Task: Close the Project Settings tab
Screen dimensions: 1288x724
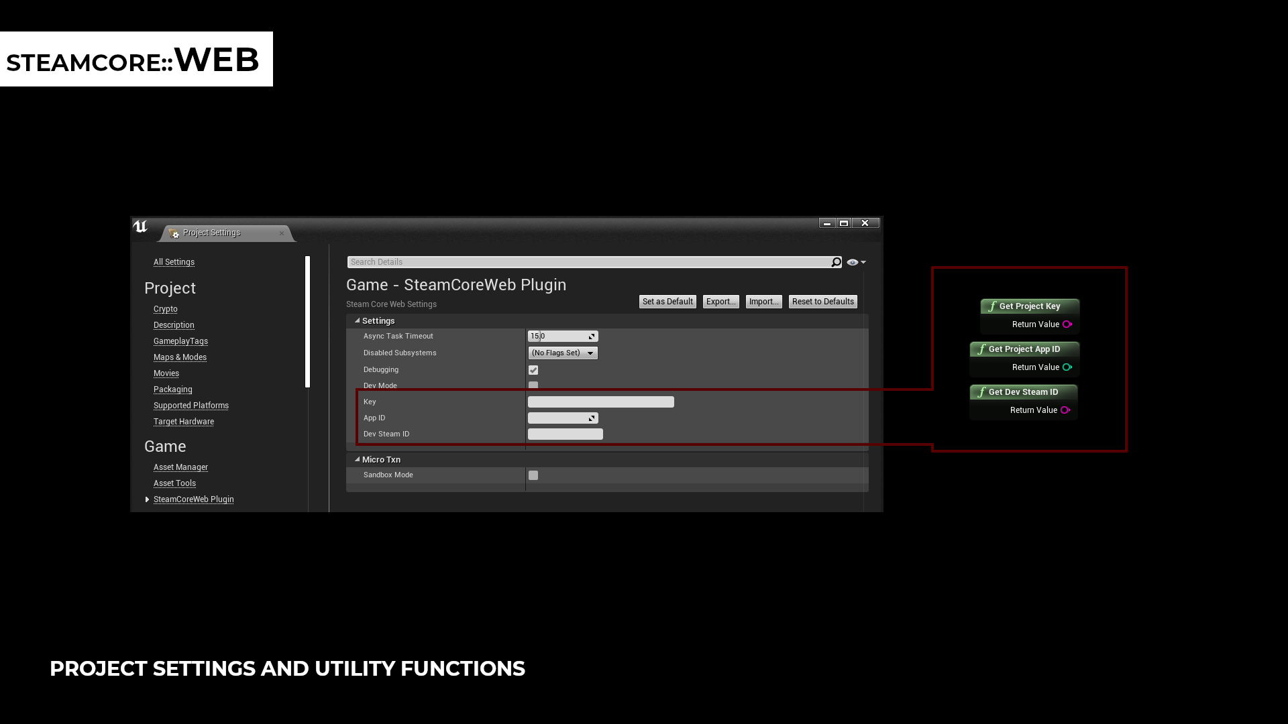Action: click(282, 233)
